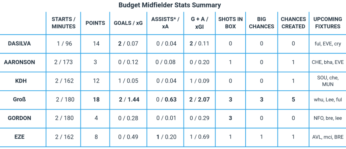Click the 'ASSISTS* / xA' column header
Screen dimensions: 346x149
click(165, 23)
